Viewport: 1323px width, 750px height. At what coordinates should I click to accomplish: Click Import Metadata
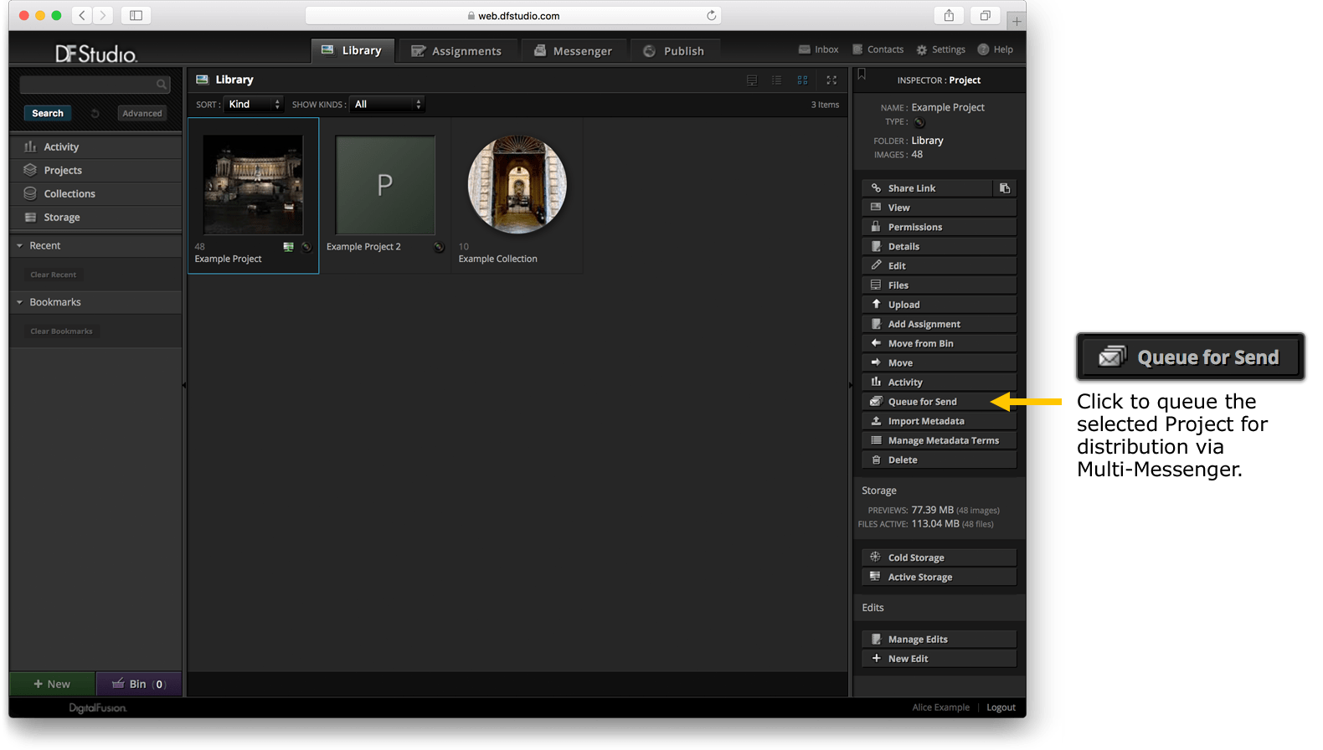point(939,421)
